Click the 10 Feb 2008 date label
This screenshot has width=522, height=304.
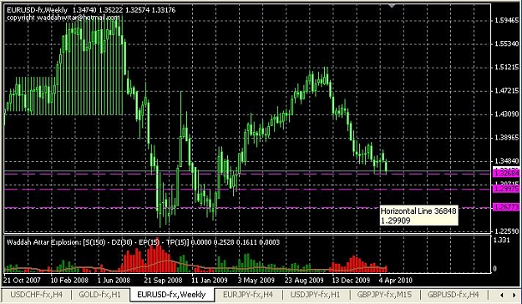[69, 281]
